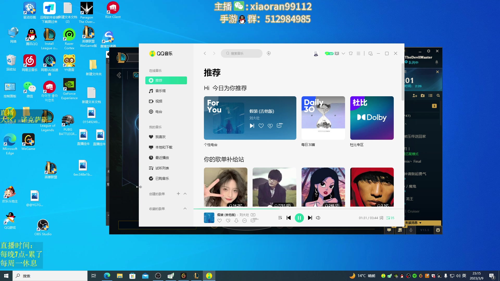Open the Daily 30 每日30首 card
This screenshot has width=500, height=281.
pos(323,118)
